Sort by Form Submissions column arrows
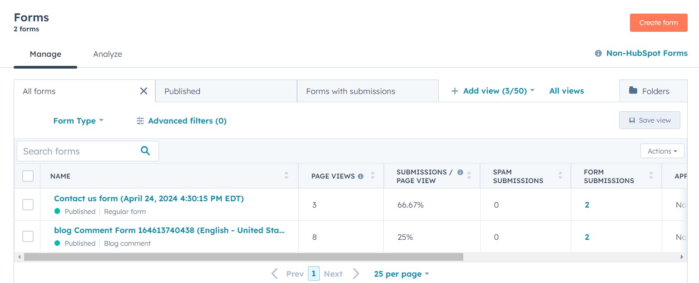Viewport: 699px width, 283px height. pos(651,175)
